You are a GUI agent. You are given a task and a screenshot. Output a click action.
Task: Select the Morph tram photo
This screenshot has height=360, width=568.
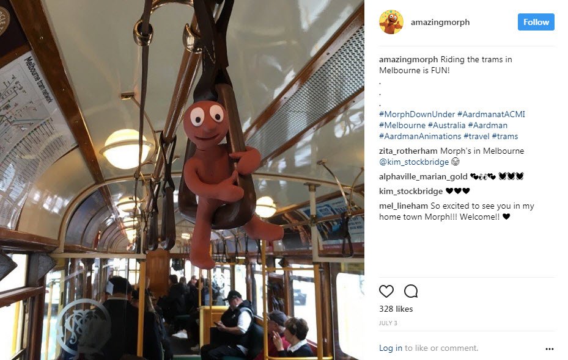pos(182,180)
